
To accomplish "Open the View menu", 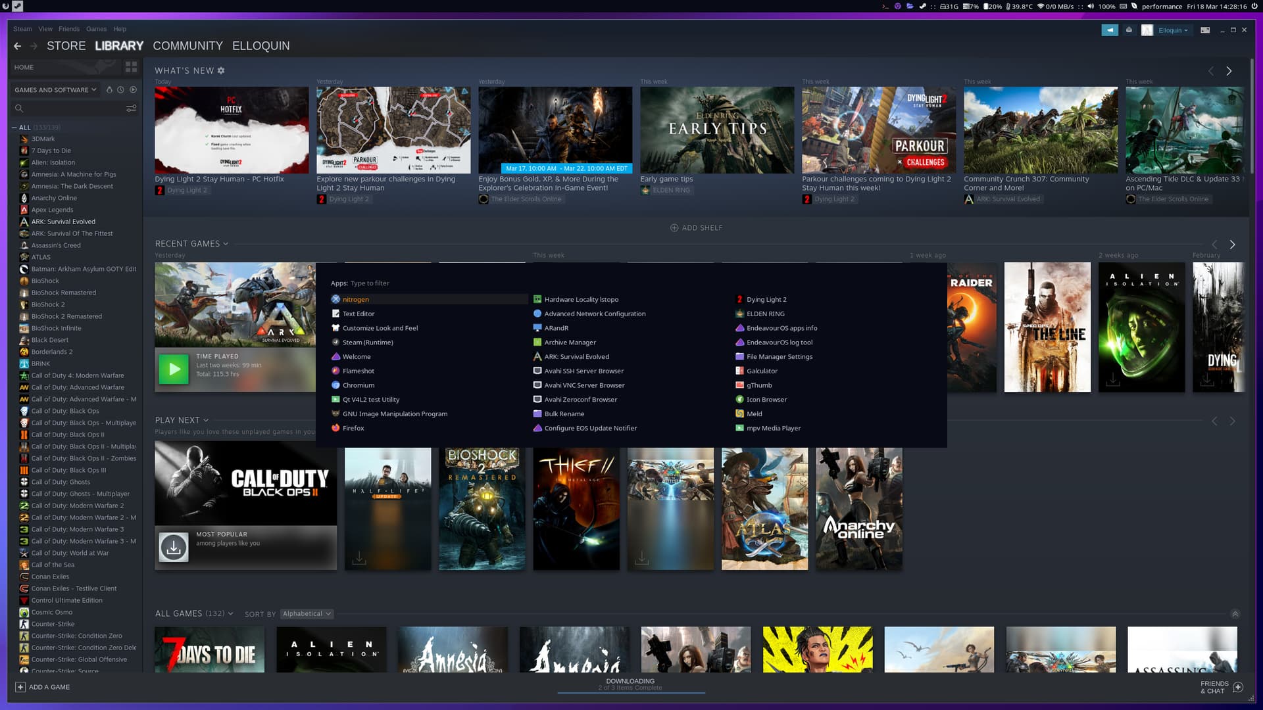I will point(45,29).
